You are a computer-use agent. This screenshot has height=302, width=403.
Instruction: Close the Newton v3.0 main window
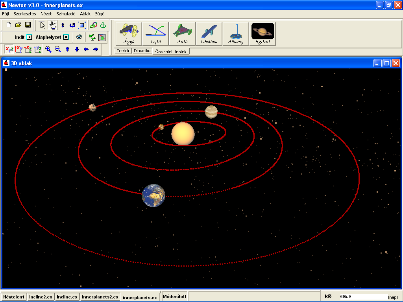pos(398,5)
